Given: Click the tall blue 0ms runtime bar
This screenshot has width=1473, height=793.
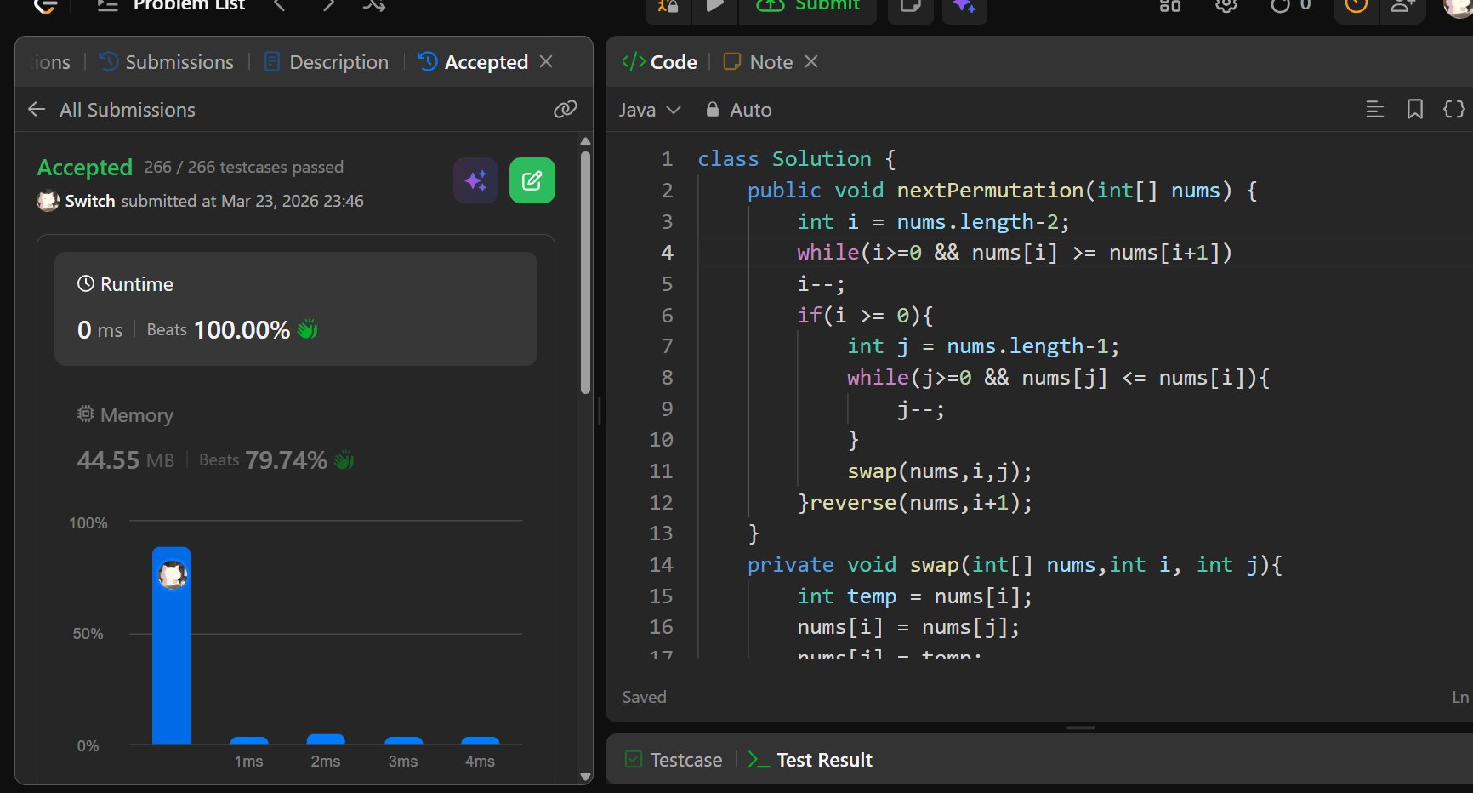Looking at the screenshot, I should 171,655.
